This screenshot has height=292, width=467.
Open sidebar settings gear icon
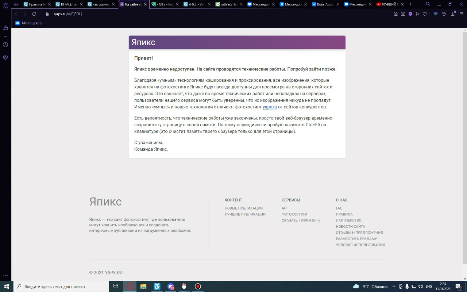pyautogui.click(x=5, y=57)
